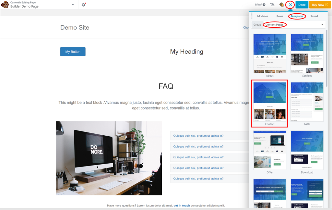Viewport: 332px width, 210px height.
Task: Click the help icon beside Edited
Action: click(264, 5)
